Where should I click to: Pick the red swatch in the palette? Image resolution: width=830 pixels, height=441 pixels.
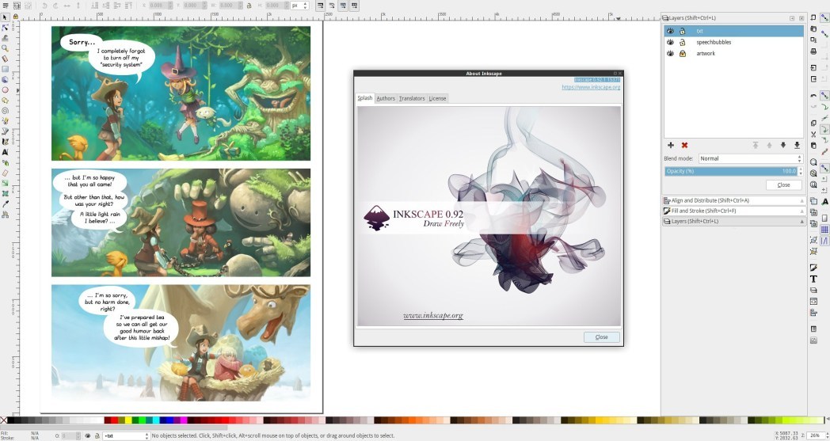pos(114,420)
